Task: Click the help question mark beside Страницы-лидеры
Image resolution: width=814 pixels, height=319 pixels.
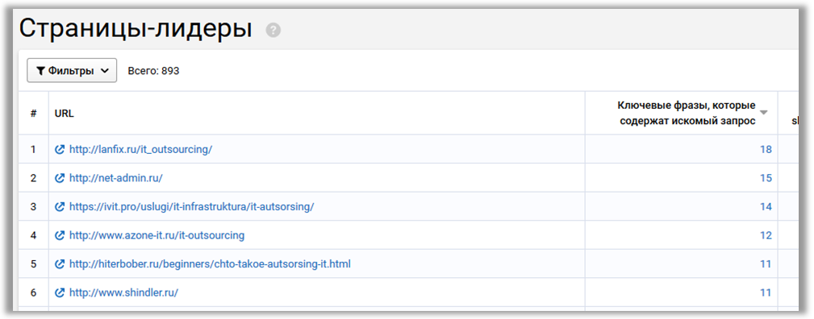Action: 273,30
